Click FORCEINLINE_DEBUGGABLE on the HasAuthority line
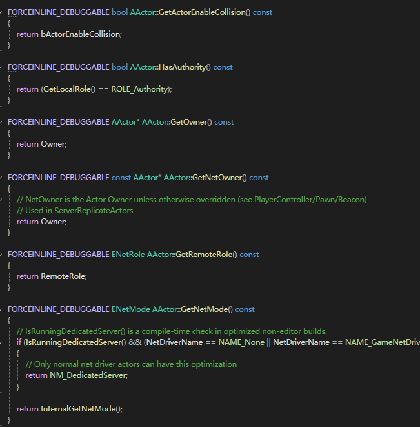This screenshot has width=420, height=427. pyautogui.click(x=59, y=67)
